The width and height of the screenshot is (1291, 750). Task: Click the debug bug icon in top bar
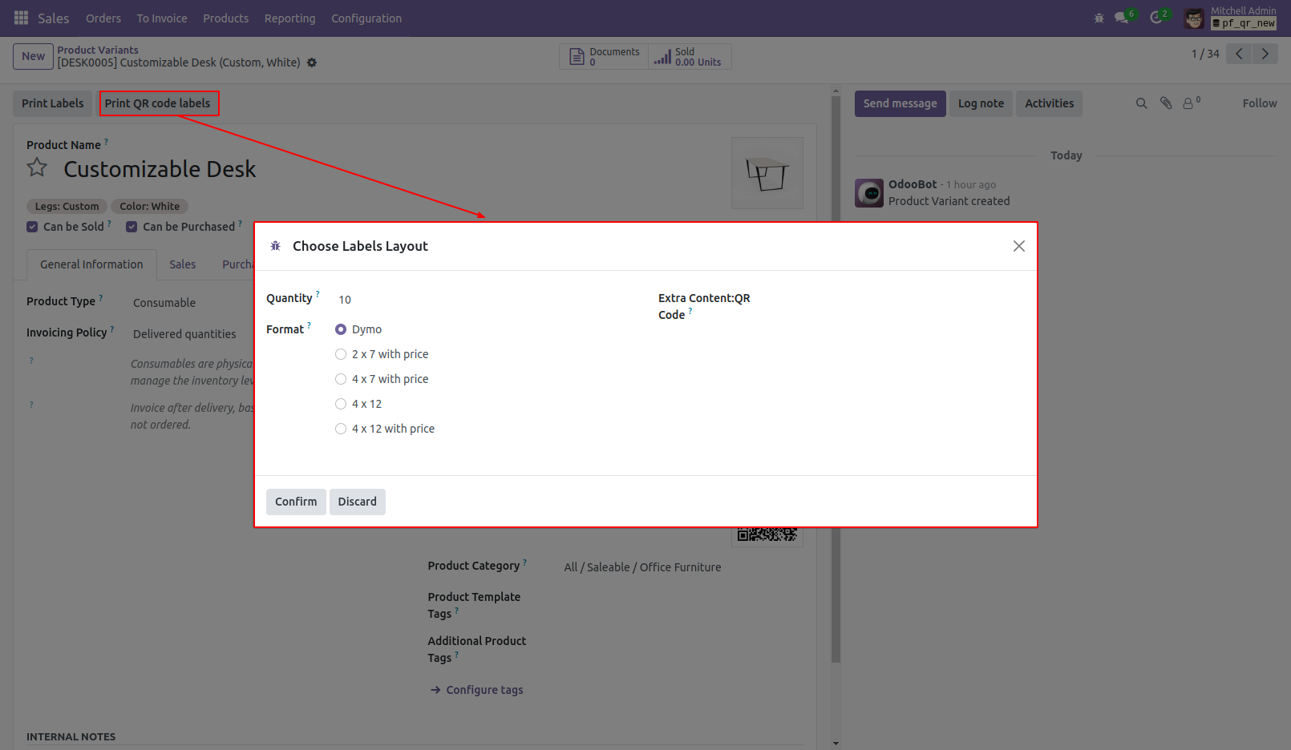pos(1099,18)
